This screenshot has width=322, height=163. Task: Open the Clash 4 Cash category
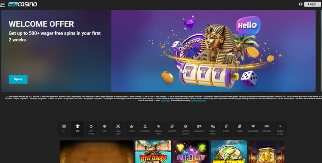click(118, 129)
